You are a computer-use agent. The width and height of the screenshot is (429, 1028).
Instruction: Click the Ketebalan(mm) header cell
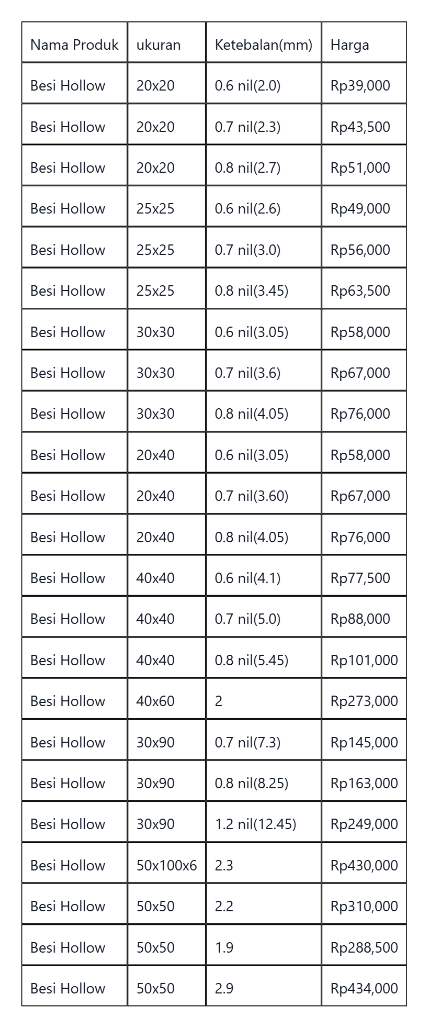[264, 42]
